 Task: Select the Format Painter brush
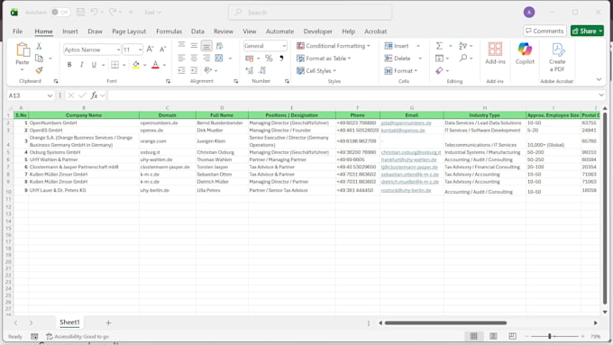pos(39,70)
